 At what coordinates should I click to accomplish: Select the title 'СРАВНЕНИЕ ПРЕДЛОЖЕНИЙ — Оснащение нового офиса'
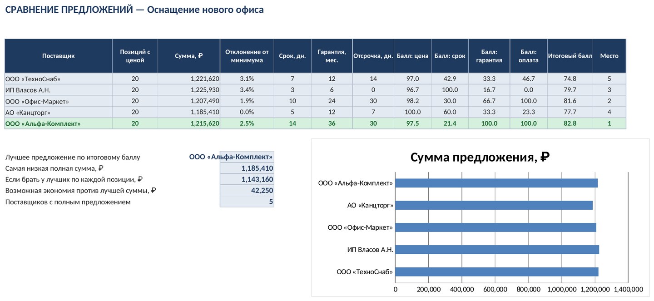click(134, 10)
